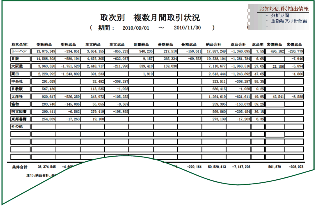This screenshot has width=316, height=222.
Task: Click the report title 取次別 複数月間取引状況
Action: tap(150, 18)
